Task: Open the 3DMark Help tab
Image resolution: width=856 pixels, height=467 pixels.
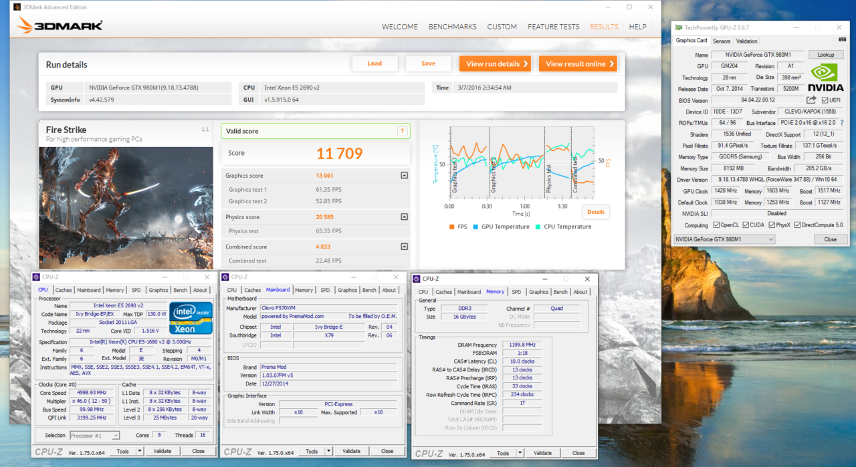Action: pos(638,27)
